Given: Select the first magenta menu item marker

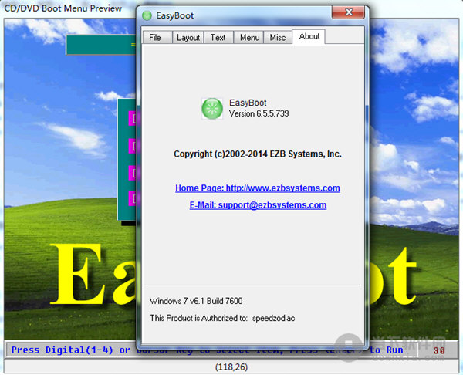Looking at the screenshot, I should click(132, 118).
